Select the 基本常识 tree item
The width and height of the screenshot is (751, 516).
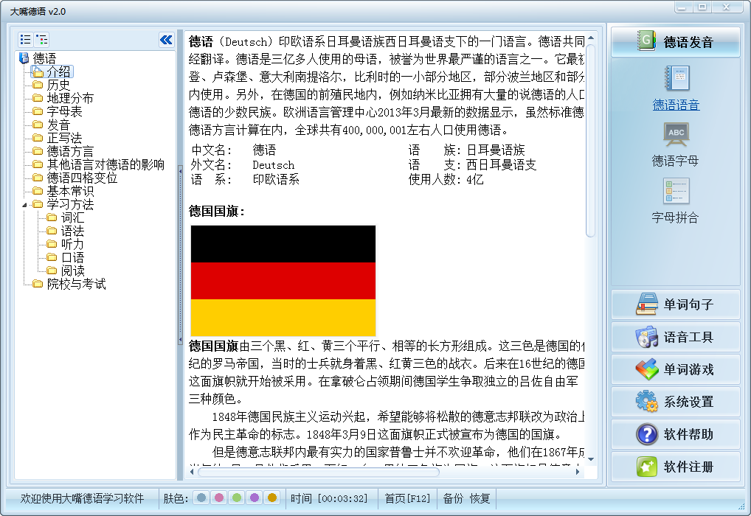tap(70, 192)
